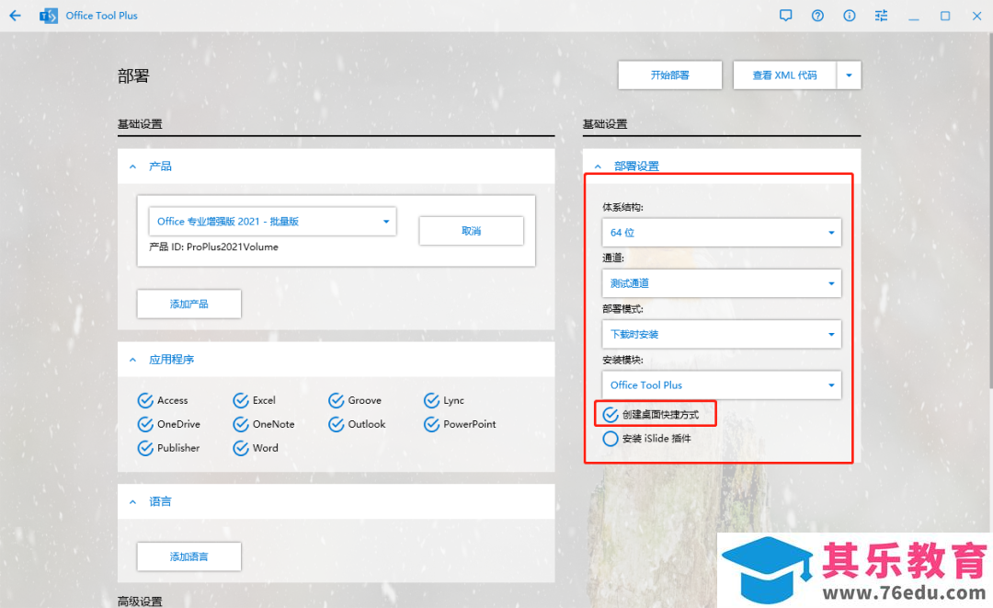Open the settings sliders icon
This screenshot has height=608, width=993.
[881, 16]
